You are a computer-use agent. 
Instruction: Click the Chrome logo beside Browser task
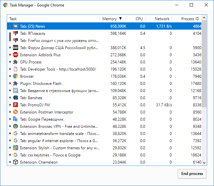pos(16,76)
